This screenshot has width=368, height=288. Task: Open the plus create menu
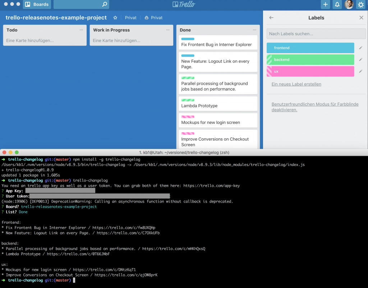click(325, 4)
